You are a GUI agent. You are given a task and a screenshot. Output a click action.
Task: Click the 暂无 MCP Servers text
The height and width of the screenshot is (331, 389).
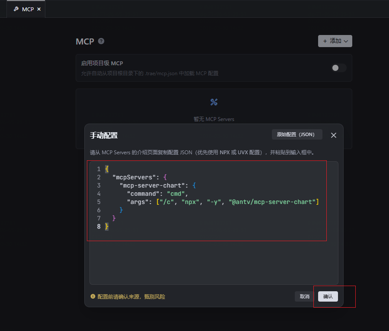click(x=214, y=119)
